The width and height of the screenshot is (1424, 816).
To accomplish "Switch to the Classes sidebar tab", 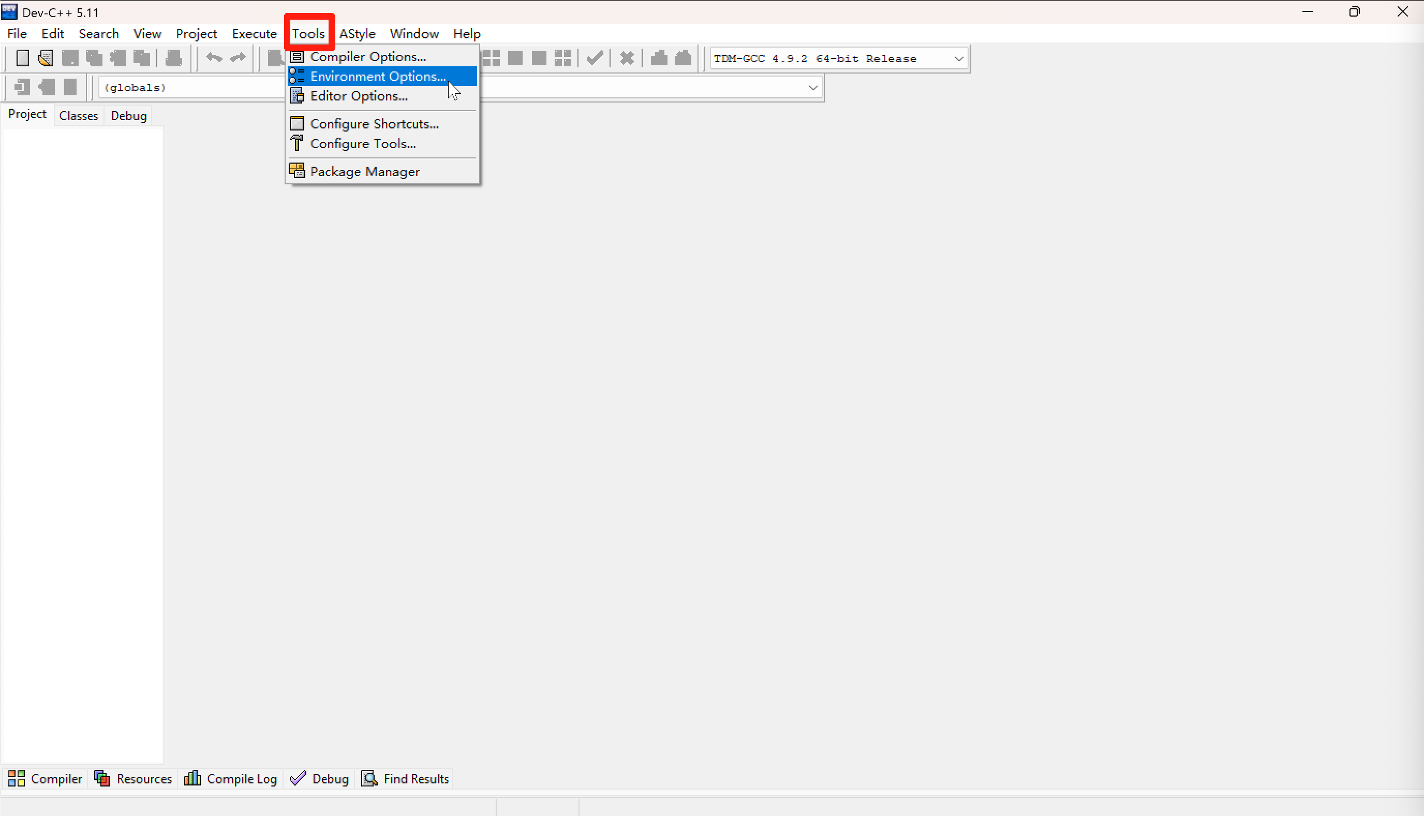I will coord(79,115).
